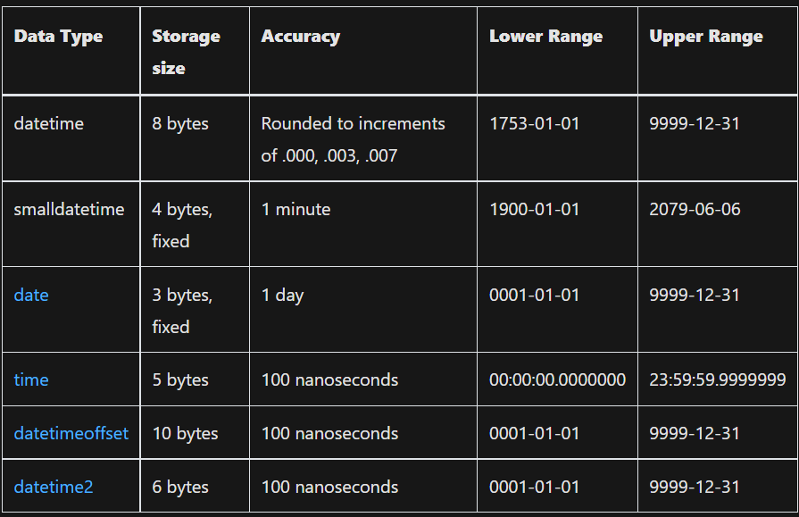
Task: Click the 10 bytes storage size cell
Action: 185,433
